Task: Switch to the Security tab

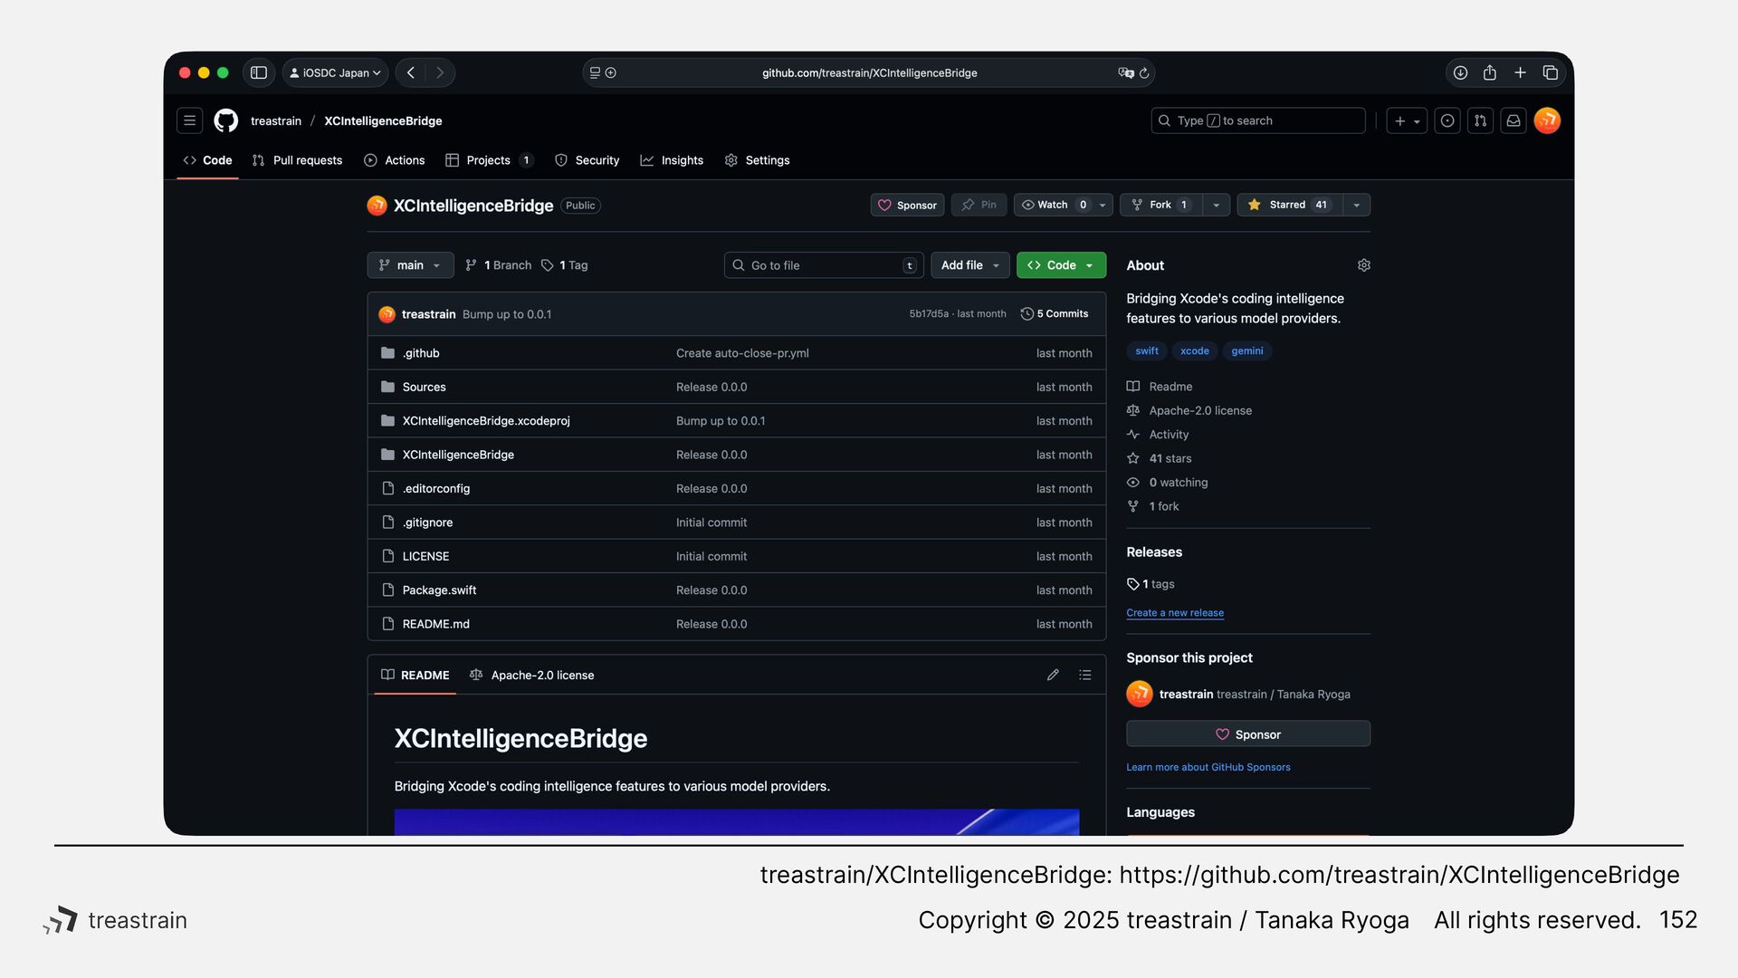Action: click(587, 160)
